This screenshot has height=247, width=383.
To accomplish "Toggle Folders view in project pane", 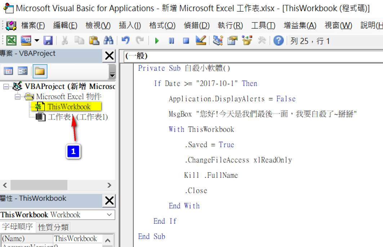I will click(x=40, y=71).
